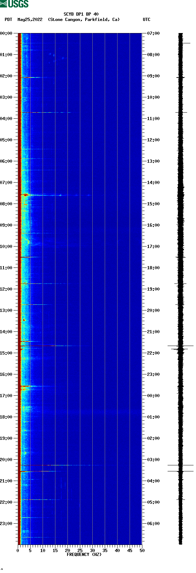196x573 pixels.
Task: Click the seismogram spike just before 22:00 UTC
Action: [x=181, y=346]
